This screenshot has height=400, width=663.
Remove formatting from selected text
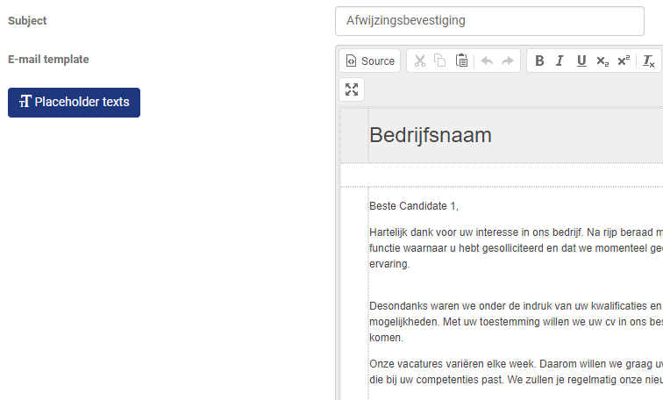[648, 61]
